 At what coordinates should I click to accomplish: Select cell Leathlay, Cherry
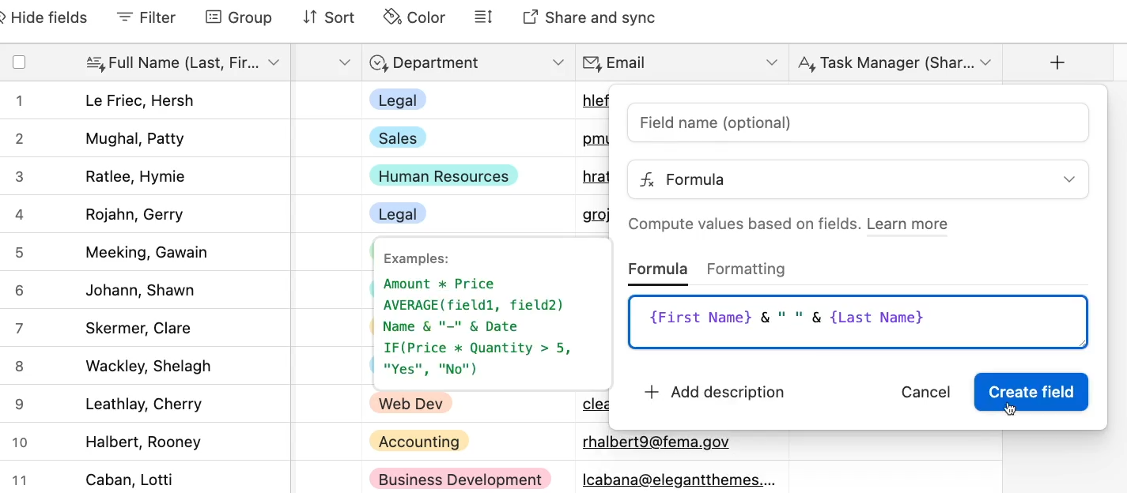click(x=145, y=404)
